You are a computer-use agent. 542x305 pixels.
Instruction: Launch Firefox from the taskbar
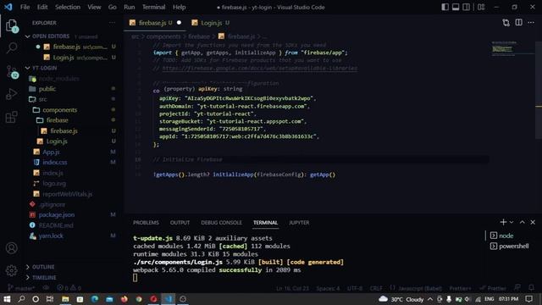click(124, 299)
